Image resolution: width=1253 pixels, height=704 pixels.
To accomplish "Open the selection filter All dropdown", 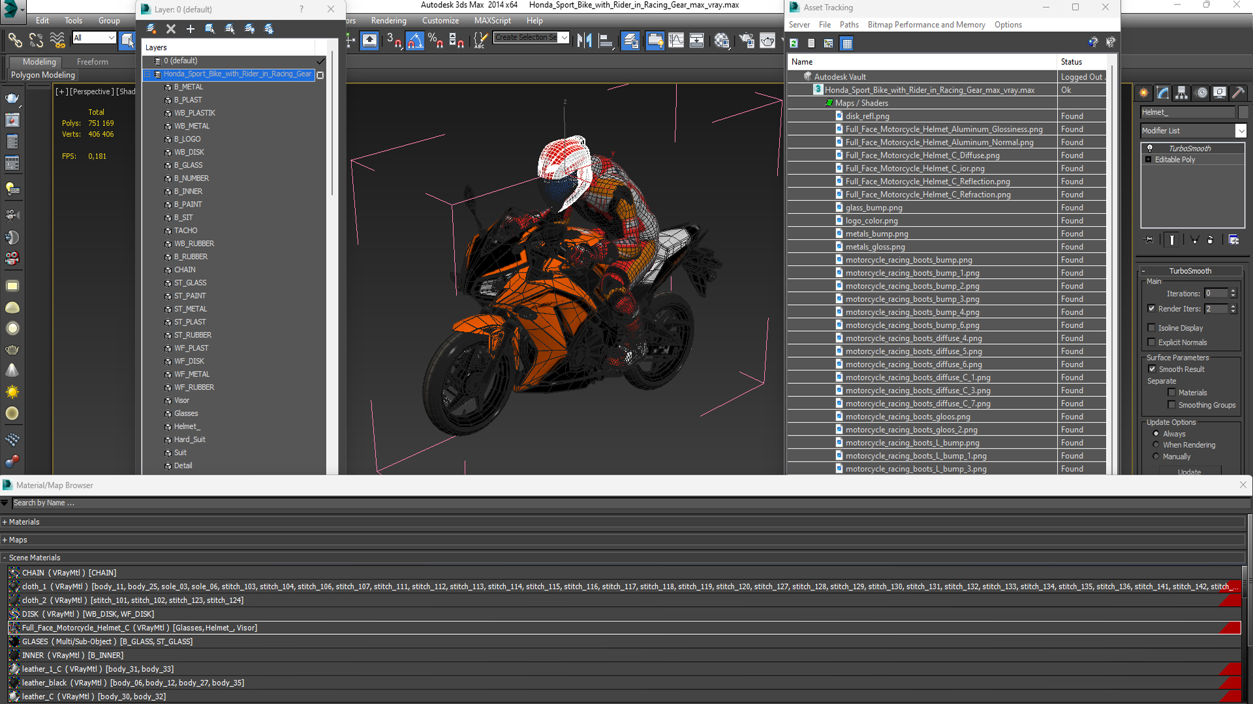I will 94,38.
